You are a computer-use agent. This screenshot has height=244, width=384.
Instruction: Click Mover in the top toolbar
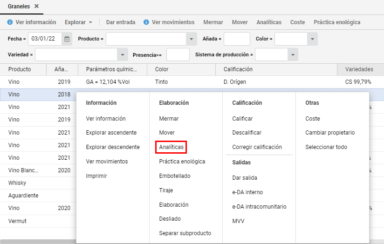click(x=240, y=22)
